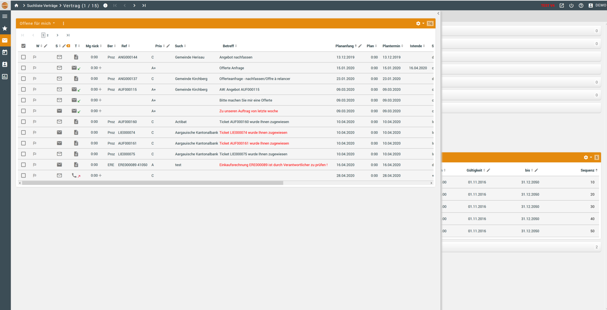
Task: Sort by Plananfang column
Action: coord(346,46)
